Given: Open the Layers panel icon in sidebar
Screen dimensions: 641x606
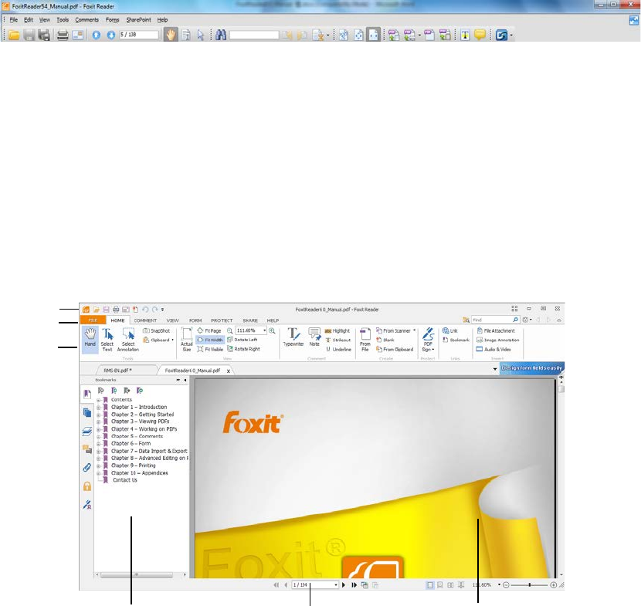Looking at the screenshot, I should tap(87, 431).
